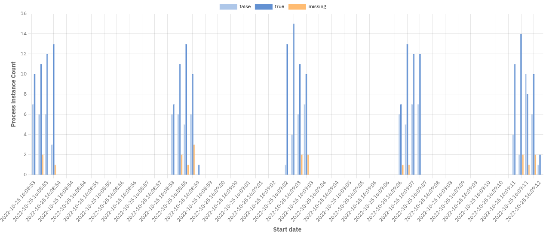
Task: Toggle the 'false' dataset legend label
Action: [245, 6]
